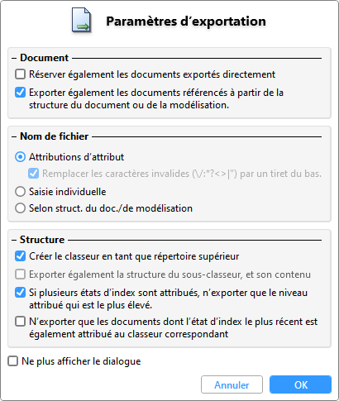Click the Annuler button
This screenshot has width=339, height=401.
[232, 384]
